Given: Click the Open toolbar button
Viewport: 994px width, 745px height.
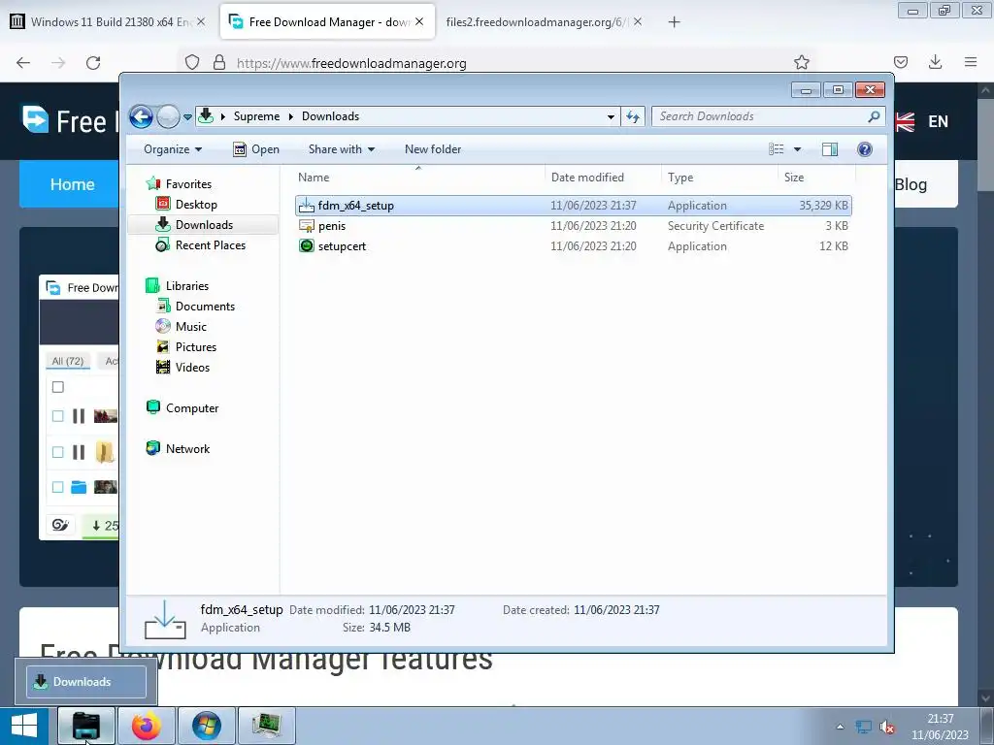Looking at the screenshot, I should pyautogui.click(x=256, y=149).
